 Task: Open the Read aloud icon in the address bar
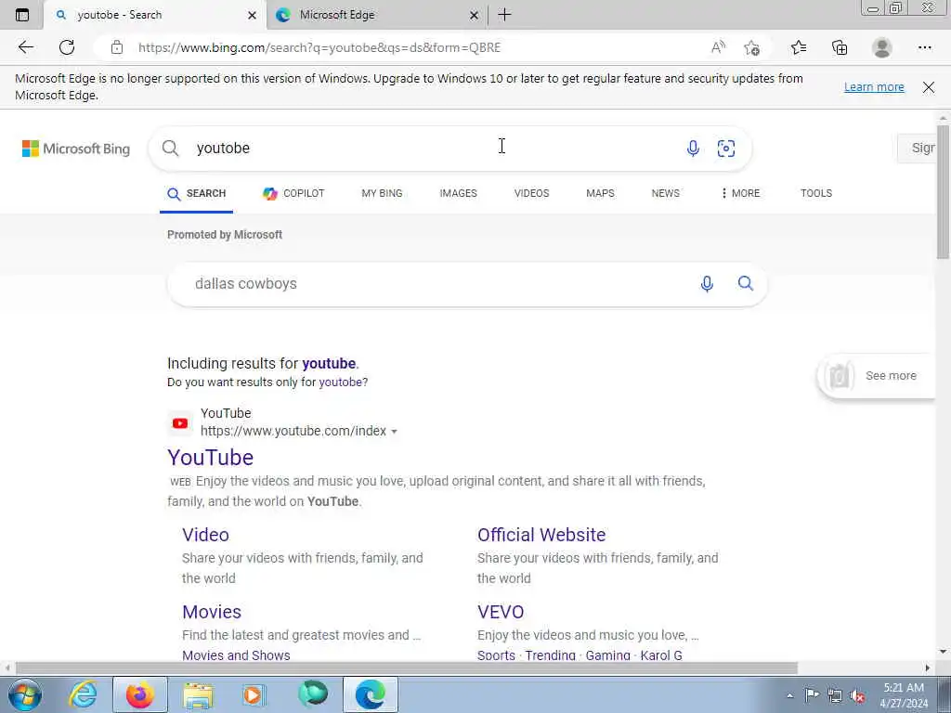coord(718,47)
